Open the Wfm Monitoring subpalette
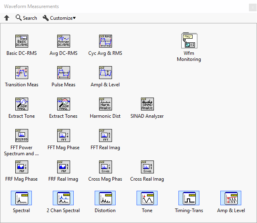Image resolution: width=257 pixels, height=223 pixels. click(x=189, y=41)
